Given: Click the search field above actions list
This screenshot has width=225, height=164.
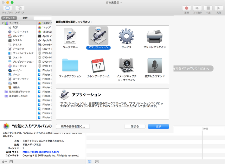Looking at the screenshot, I should point(43,18).
